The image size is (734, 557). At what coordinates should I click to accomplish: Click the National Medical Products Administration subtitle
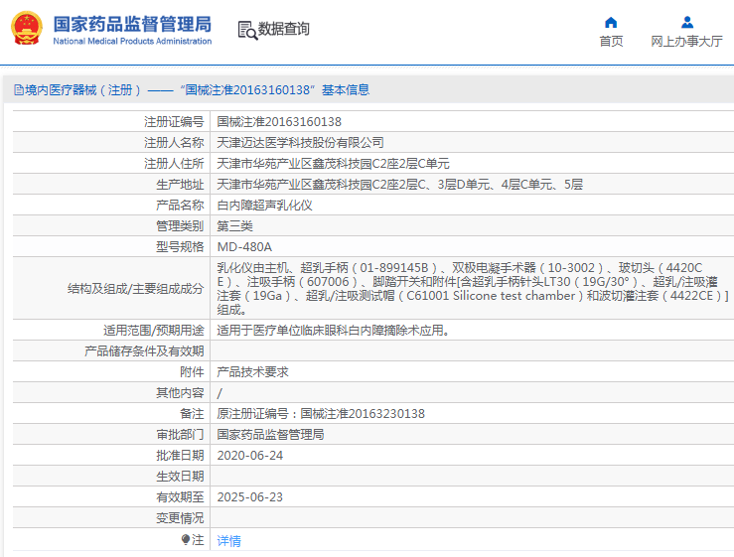point(131,42)
